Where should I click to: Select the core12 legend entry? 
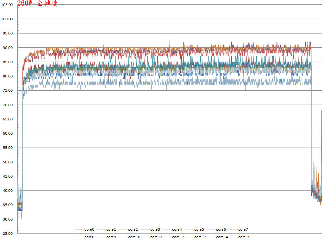174,237
